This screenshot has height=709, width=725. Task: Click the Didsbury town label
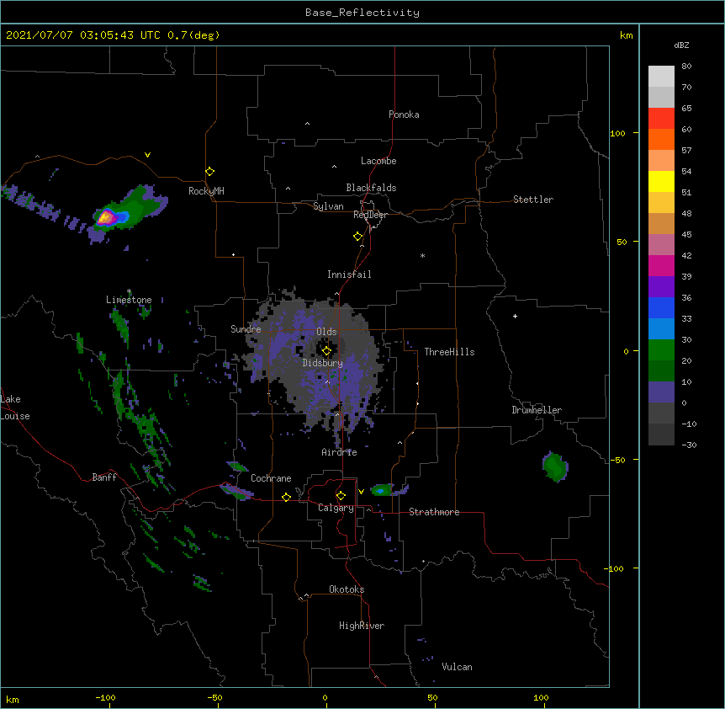(x=322, y=363)
